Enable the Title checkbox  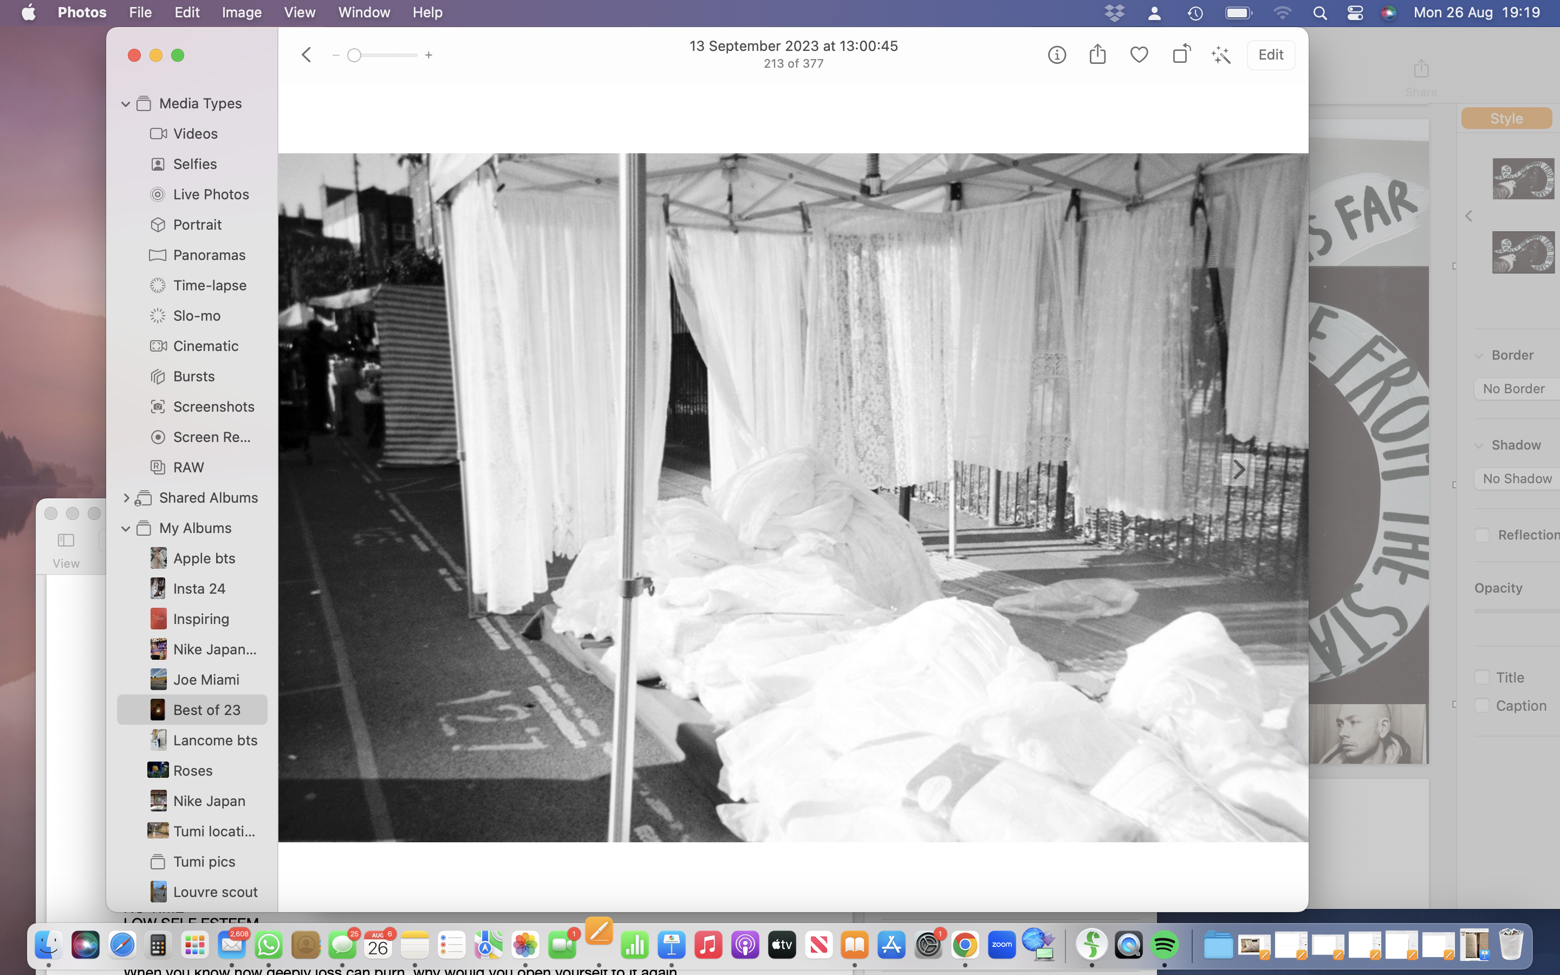click(1481, 677)
